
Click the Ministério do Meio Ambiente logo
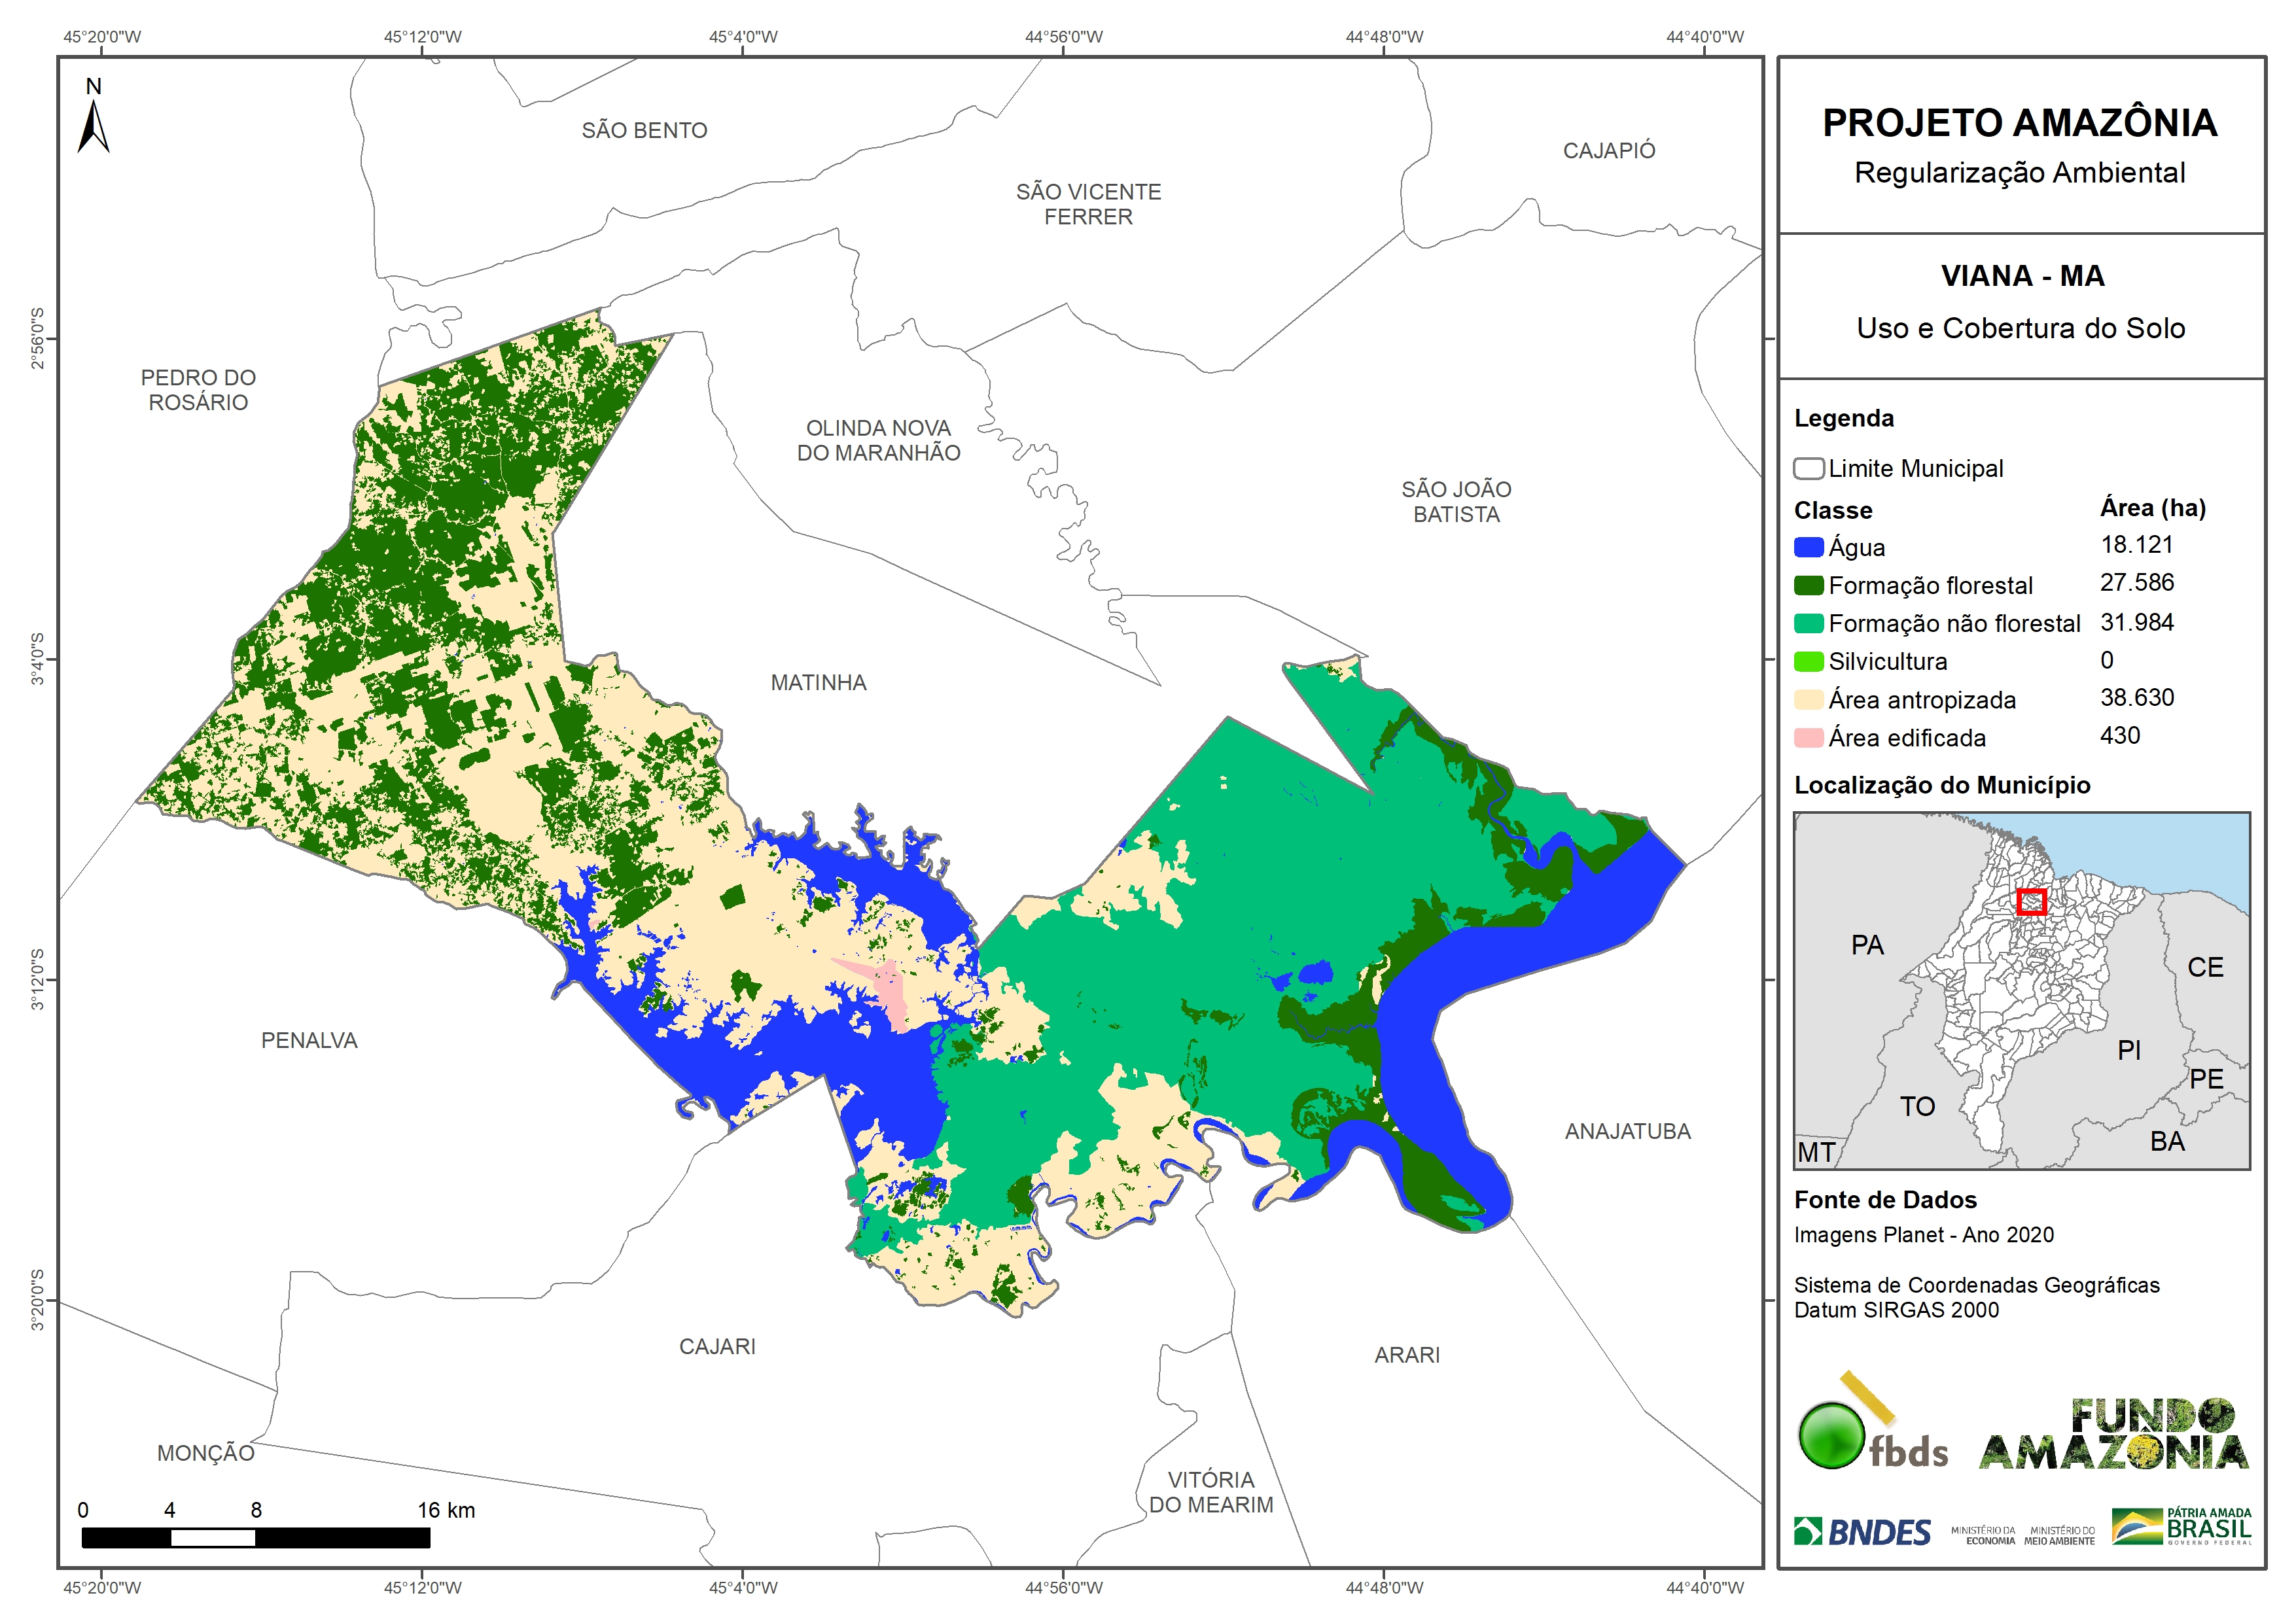(x=2059, y=1536)
